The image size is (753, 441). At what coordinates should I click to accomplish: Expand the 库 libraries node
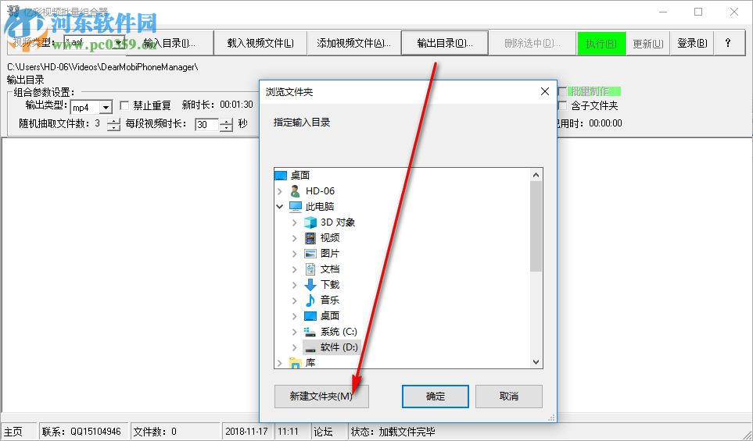(x=279, y=363)
